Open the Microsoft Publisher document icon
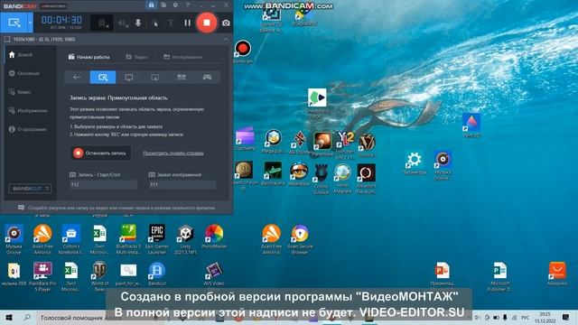Image resolution: width=578 pixels, height=325 pixels. point(499,276)
